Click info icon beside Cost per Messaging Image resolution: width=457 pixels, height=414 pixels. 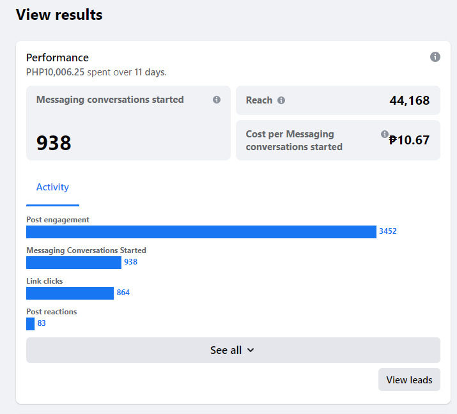point(385,134)
